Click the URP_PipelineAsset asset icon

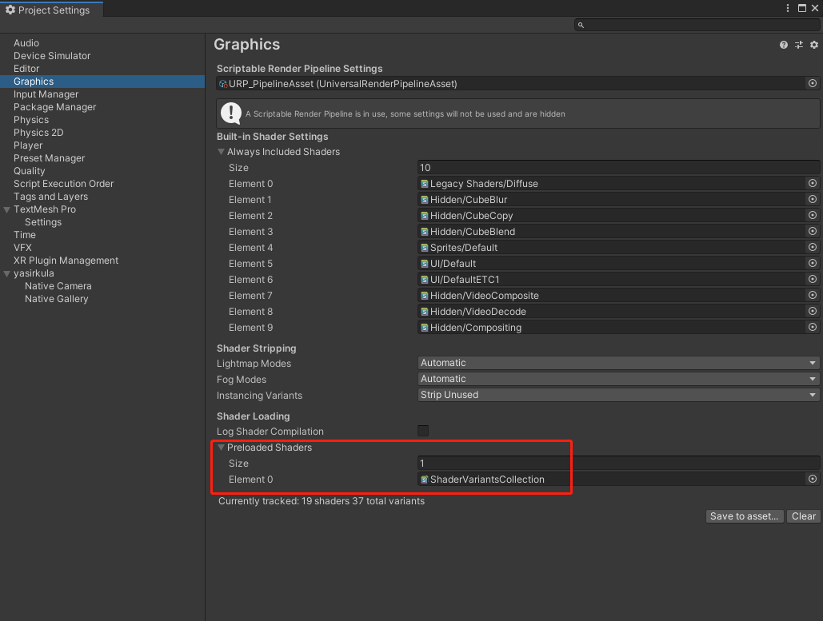223,84
